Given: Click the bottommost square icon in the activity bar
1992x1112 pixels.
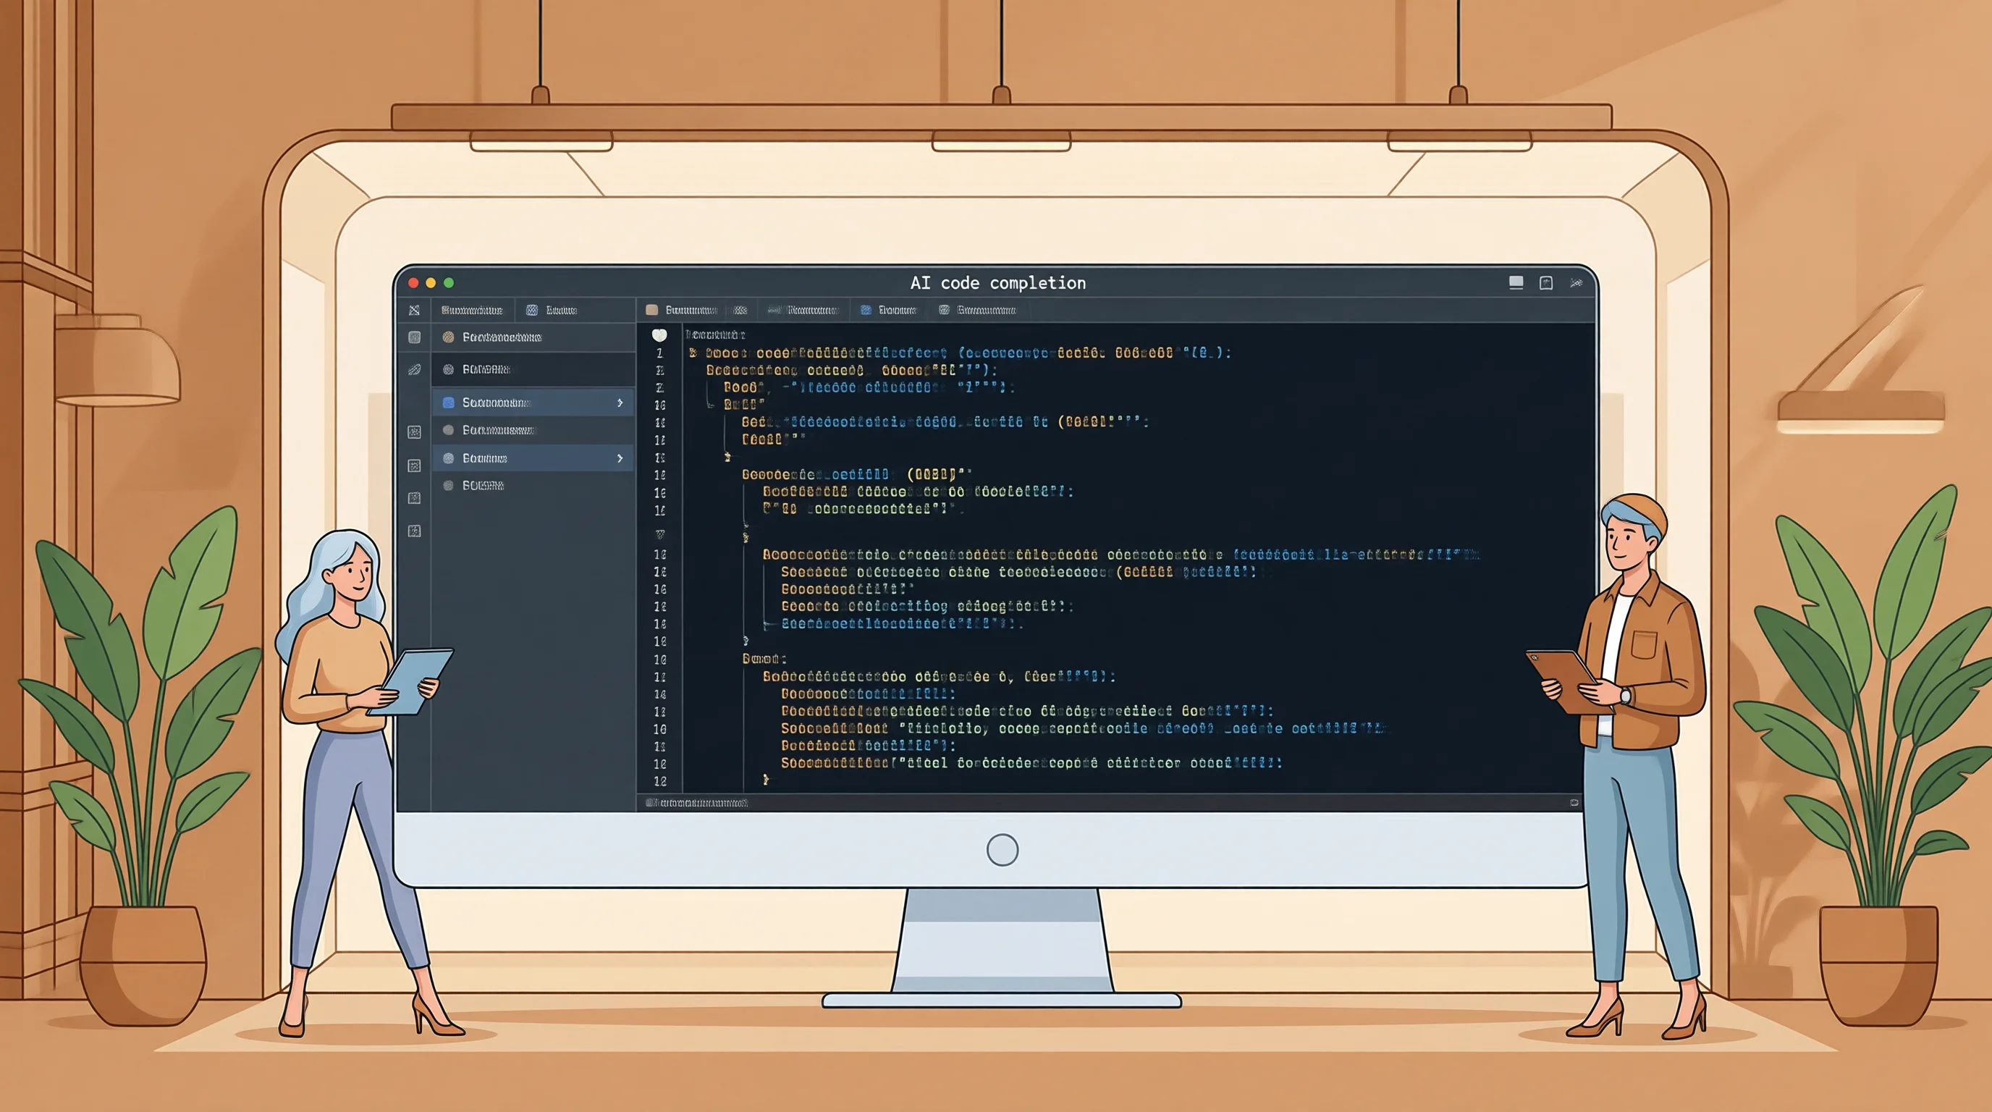Looking at the screenshot, I should [415, 531].
